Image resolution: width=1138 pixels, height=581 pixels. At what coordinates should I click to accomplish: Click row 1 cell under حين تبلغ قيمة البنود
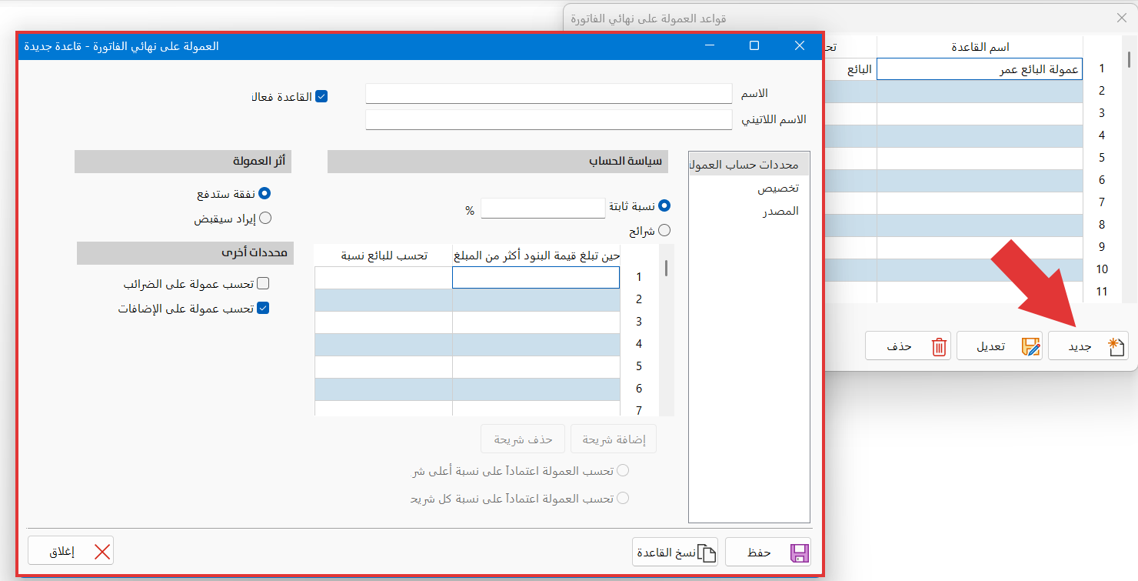click(x=536, y=277)
